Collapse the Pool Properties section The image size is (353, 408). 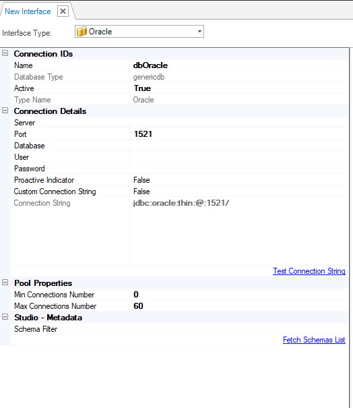click(x=5, y=283)
